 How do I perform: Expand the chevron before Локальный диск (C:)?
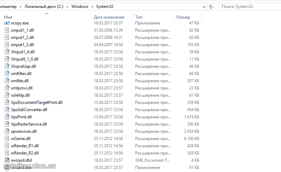20,7
